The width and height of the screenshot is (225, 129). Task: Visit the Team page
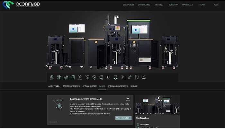(202, 5)
